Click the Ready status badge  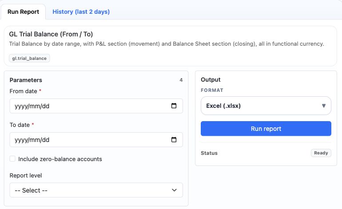321,153
